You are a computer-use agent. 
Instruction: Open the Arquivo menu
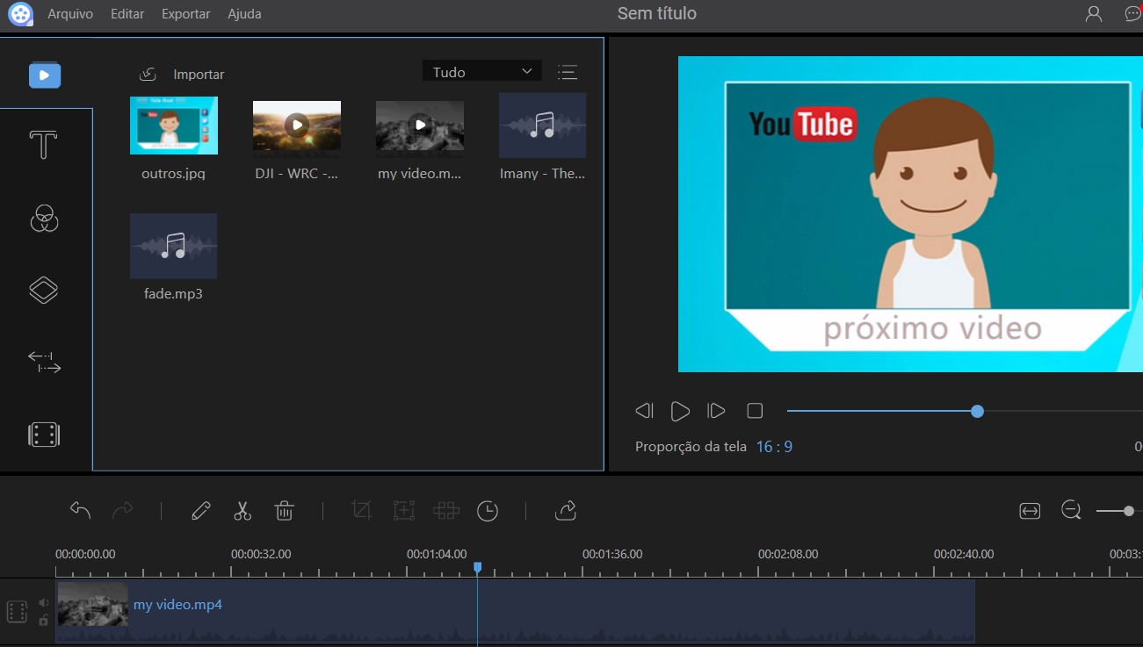pos(70,14)
